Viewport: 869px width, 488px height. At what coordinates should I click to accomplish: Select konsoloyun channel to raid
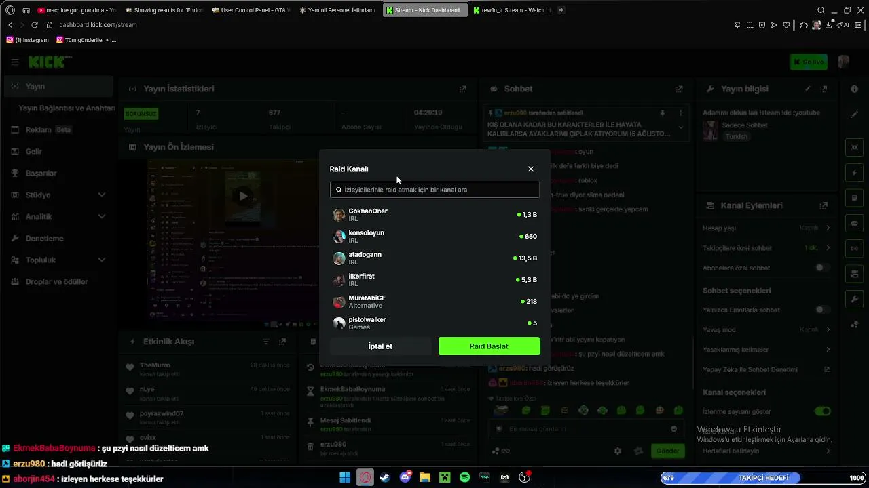434,237
